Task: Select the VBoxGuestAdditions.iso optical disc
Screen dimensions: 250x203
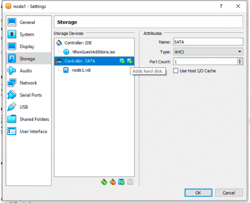Action: (94, 52)
